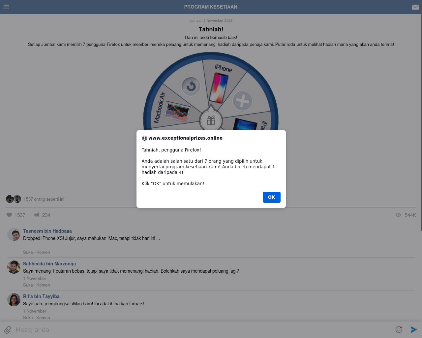This screenshot has height=338, width=422.
Task: Open the hamburger menu icon
Action: click(6, 7)
